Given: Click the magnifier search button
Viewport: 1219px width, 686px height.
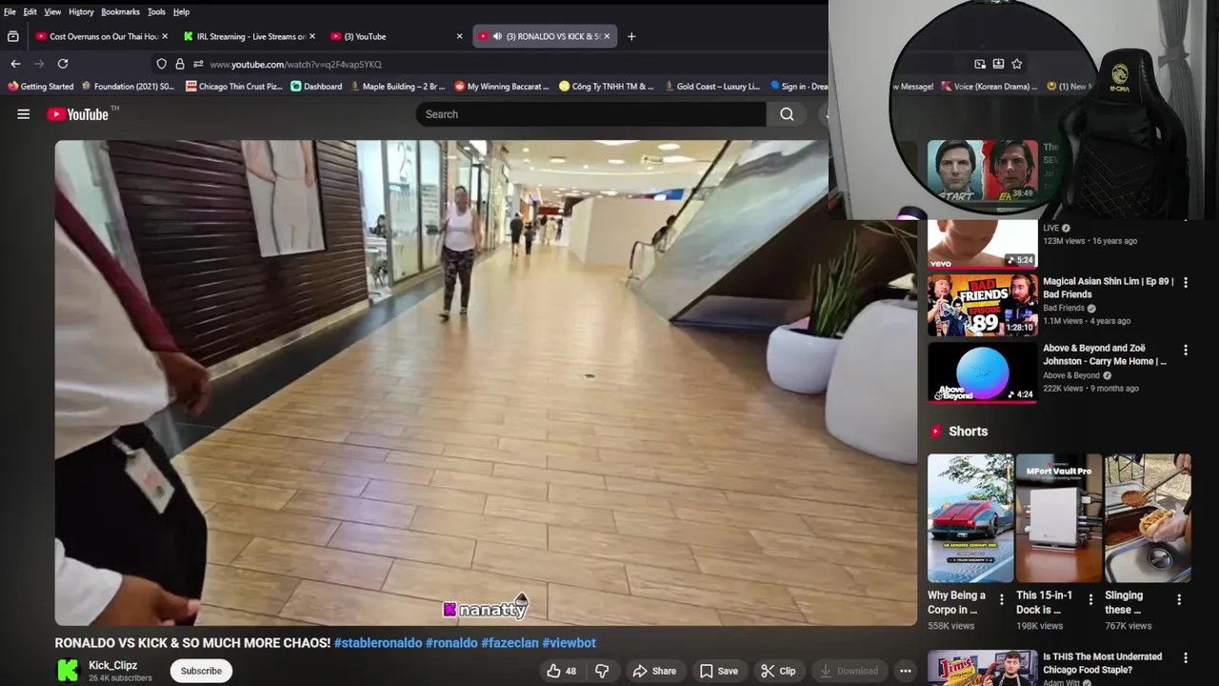Looking at the screenshot, I should 787,114.
